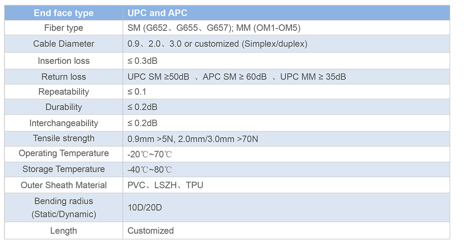The width and height of the screenshot is (474, 245).
Task: Select the '10D/20D' bending radius value
Action: tap(145, 208)
